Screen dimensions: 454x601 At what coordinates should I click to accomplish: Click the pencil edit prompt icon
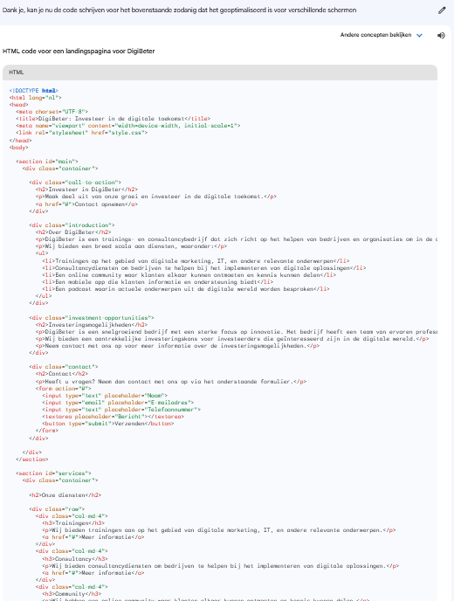pyautogui.click(x=442, y=10)
